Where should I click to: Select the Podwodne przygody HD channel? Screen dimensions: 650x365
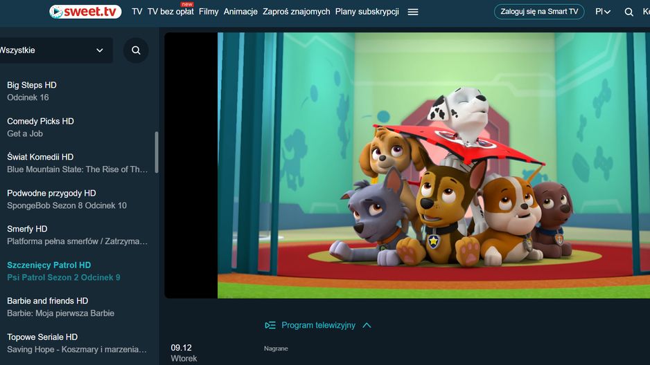(51, 193)
